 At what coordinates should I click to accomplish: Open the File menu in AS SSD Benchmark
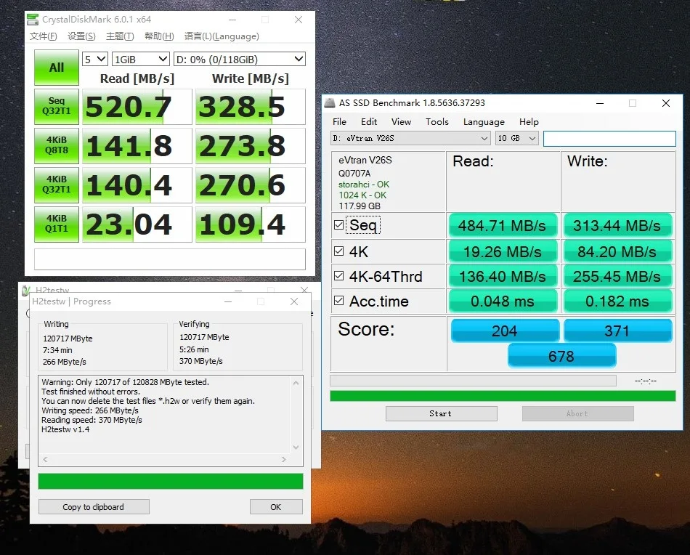point(339,122)
